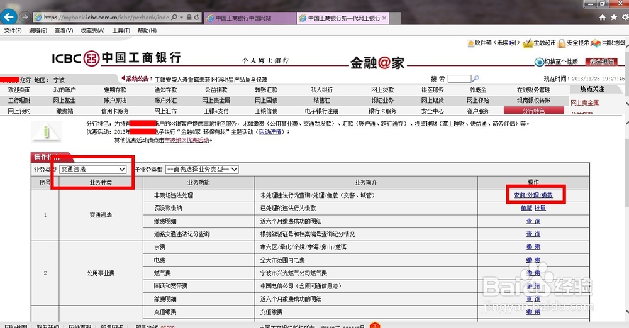Close the 中国工商银行新一代网上银行 tab
Screen dimensions: 629x328
(x=384, y=18)
